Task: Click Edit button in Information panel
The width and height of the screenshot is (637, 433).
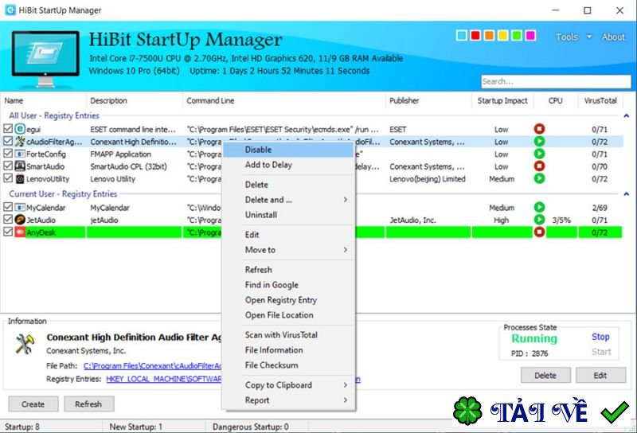Action: [600, 376]
